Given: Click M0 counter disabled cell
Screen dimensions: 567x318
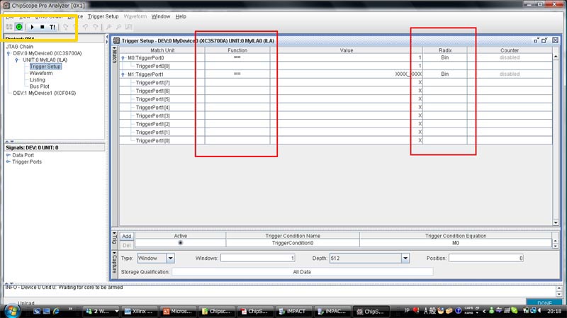Looking at the screenshot, I should click(510, 57).
